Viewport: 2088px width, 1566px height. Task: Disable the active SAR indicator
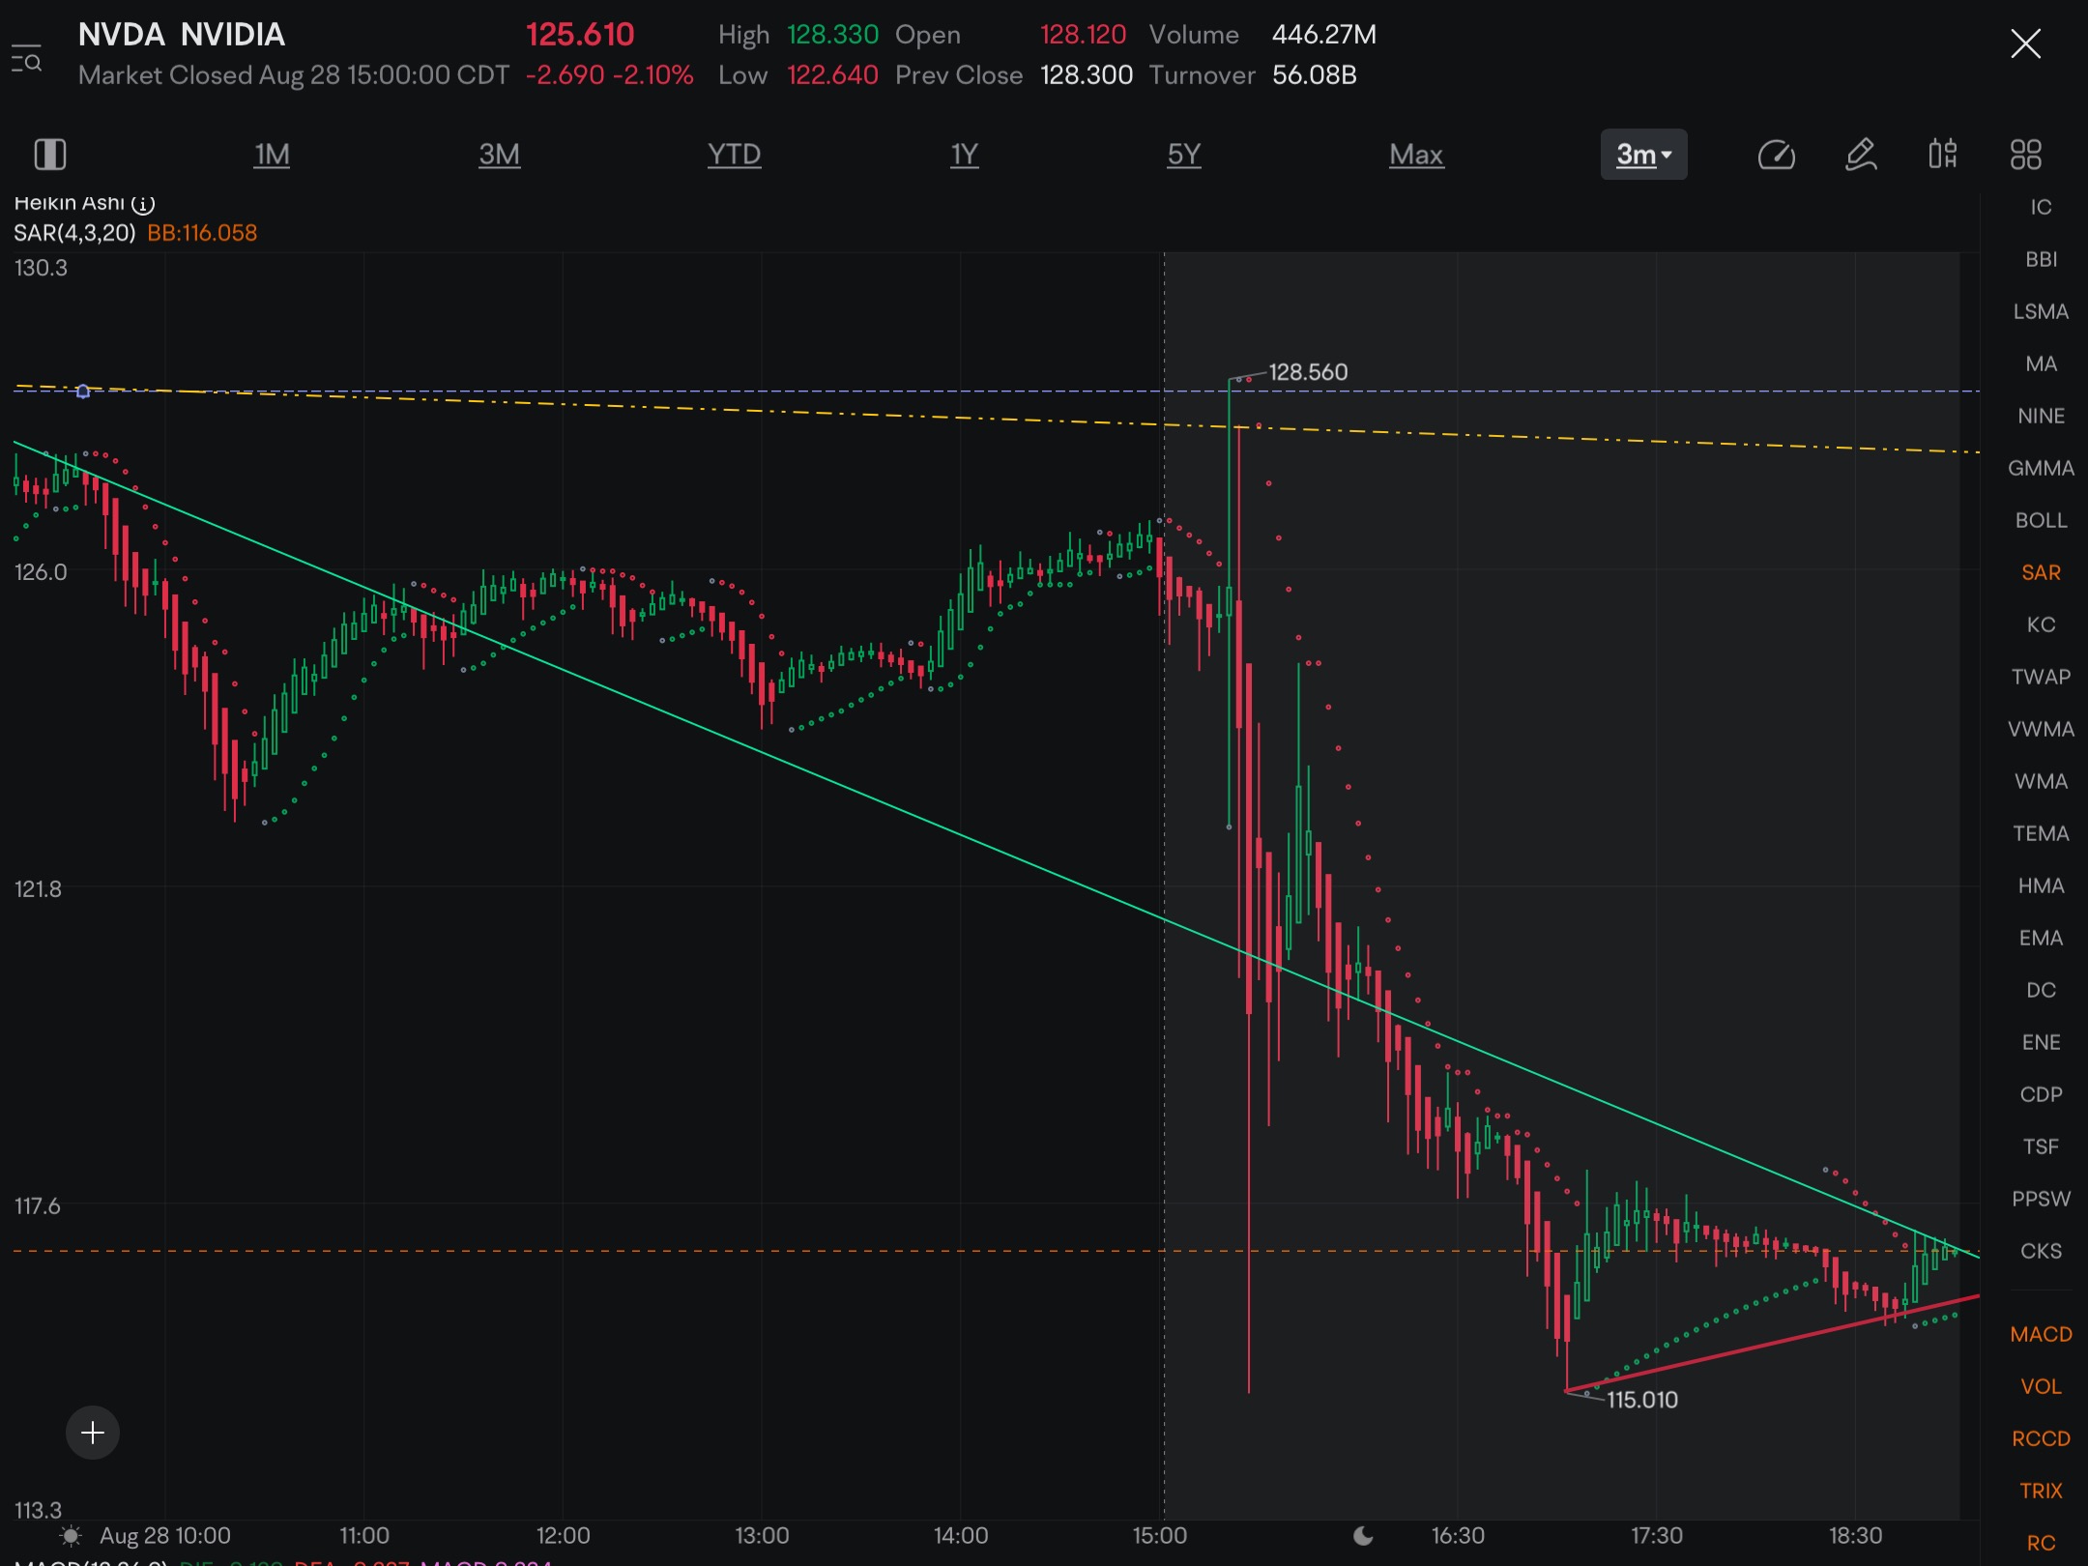(x=2041, y=572)
